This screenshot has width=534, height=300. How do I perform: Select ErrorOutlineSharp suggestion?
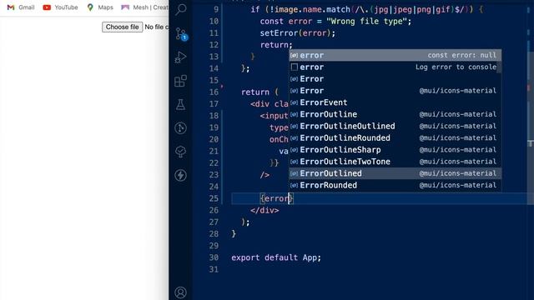tap(395, 150)
